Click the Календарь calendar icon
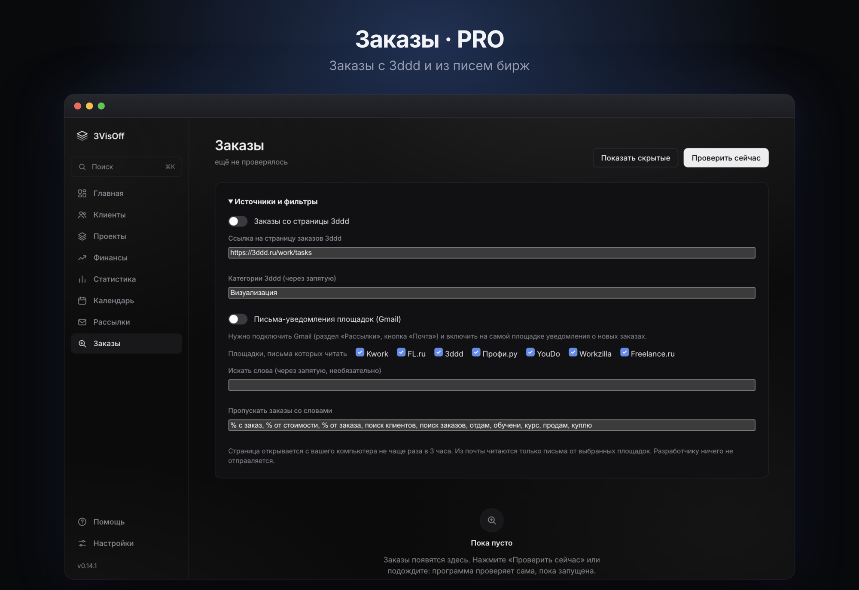Image resolution: width=859 pixels, height=590 pixels. tap(82, 300)
